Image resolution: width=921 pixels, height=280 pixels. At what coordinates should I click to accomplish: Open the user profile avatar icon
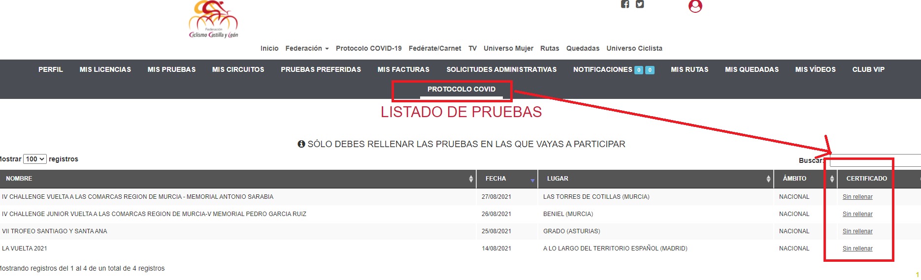695,6
